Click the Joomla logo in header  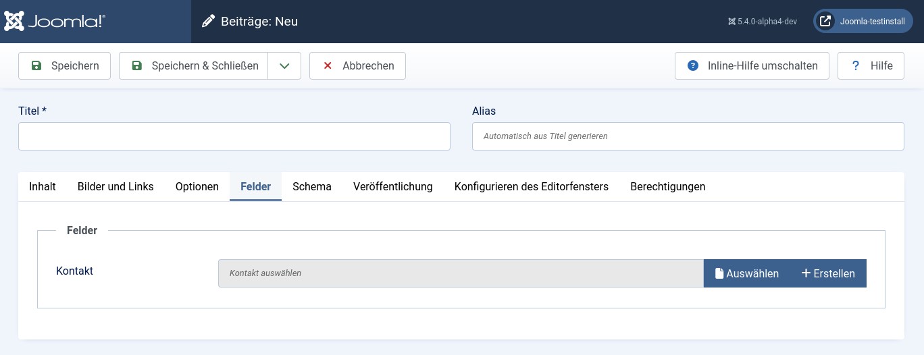coord(55,21)
